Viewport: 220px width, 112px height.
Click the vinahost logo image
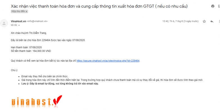(x=37, y=102)
